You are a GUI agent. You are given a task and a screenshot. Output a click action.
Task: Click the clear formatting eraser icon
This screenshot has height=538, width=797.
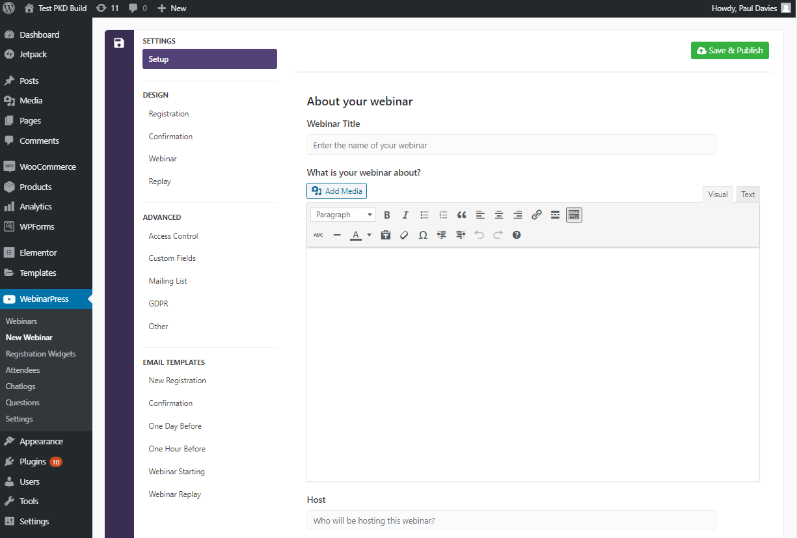point(404,235)
